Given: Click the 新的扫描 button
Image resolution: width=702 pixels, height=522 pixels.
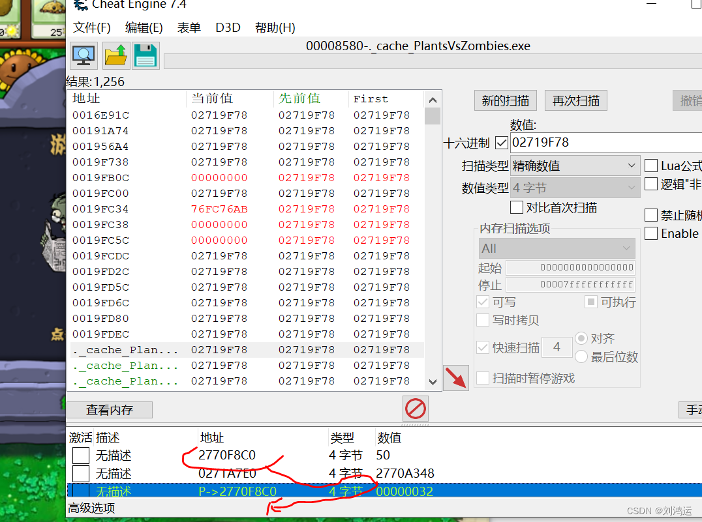Looking at the screenshot, I should [506, 100].
